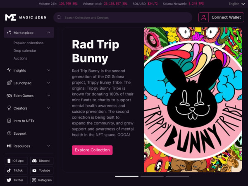Select the Marketplace menu label
The image size is (248, 186).
(x=24, y=33)
